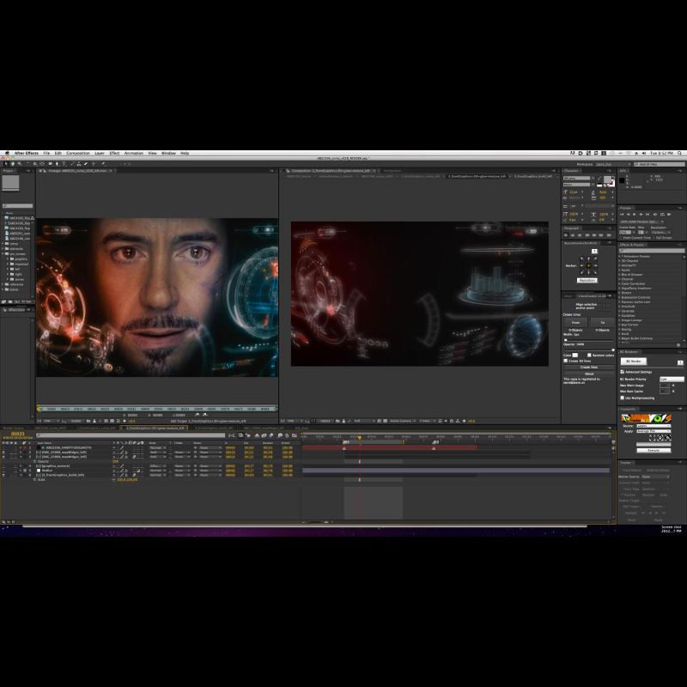Expand Animation Presets in Effects & Presets

(x=619, y=256)
